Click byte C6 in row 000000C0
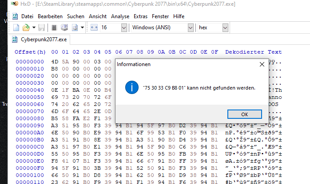Image resolution: width=310 pixels, height=184 pixels. 183,147
